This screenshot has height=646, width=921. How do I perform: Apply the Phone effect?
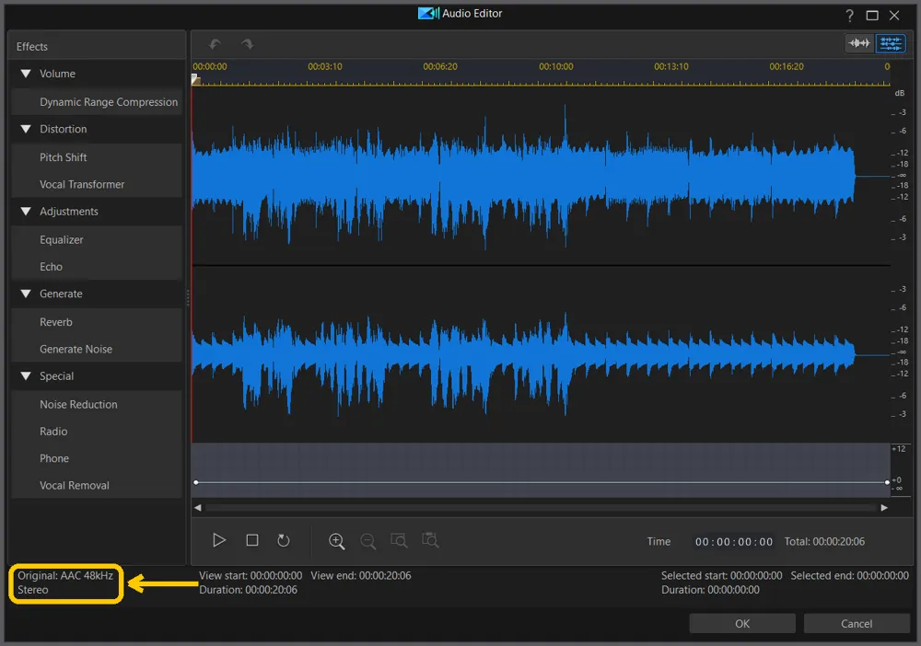(97, 458)
